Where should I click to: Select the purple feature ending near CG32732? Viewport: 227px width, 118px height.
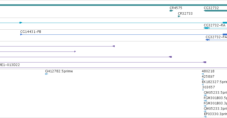click(x=205, y=62)
